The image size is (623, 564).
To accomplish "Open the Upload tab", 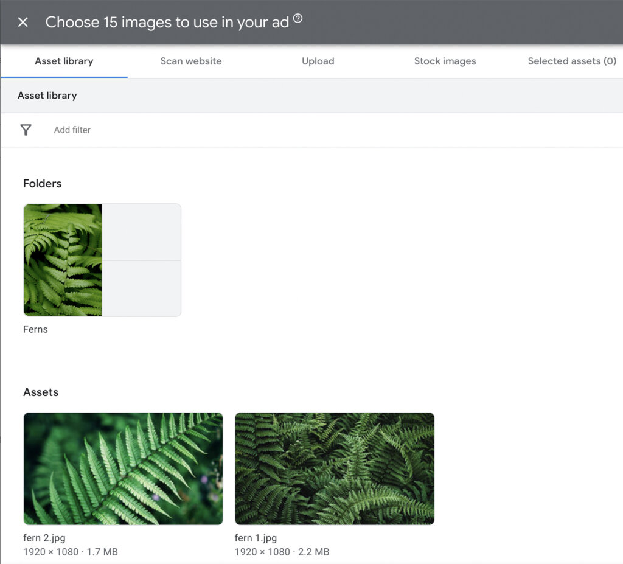I will tap(318, 61).
